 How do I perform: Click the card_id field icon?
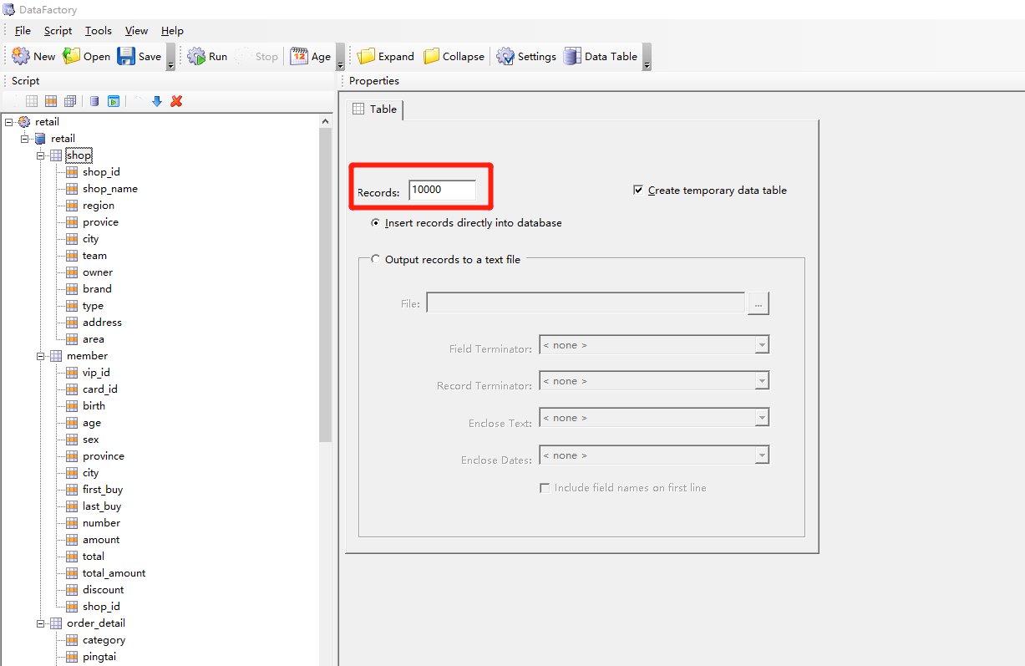[x=72, y=389]
